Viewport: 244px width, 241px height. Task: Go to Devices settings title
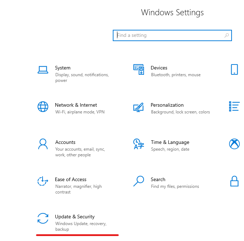pyautogui.click(x=159, y=68)
